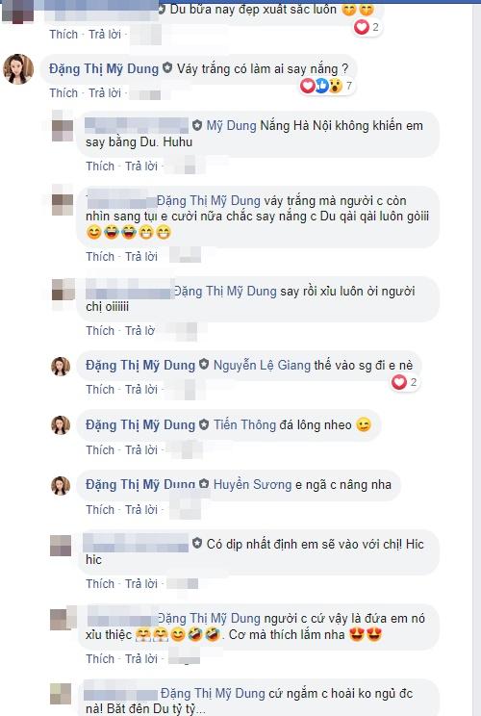Open avatar beside 'Huyền Sương e ngã' reply
Viewport: 481px width, 716px height.
[x=61, y=485]
